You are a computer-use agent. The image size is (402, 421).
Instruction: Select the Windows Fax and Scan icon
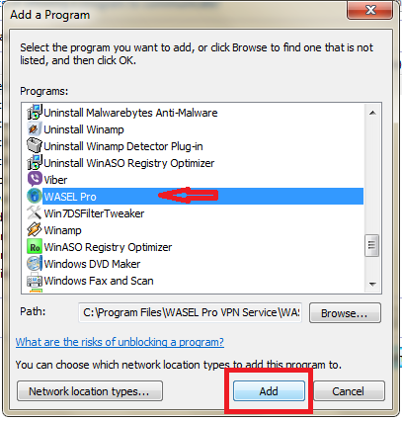[35, 281]
